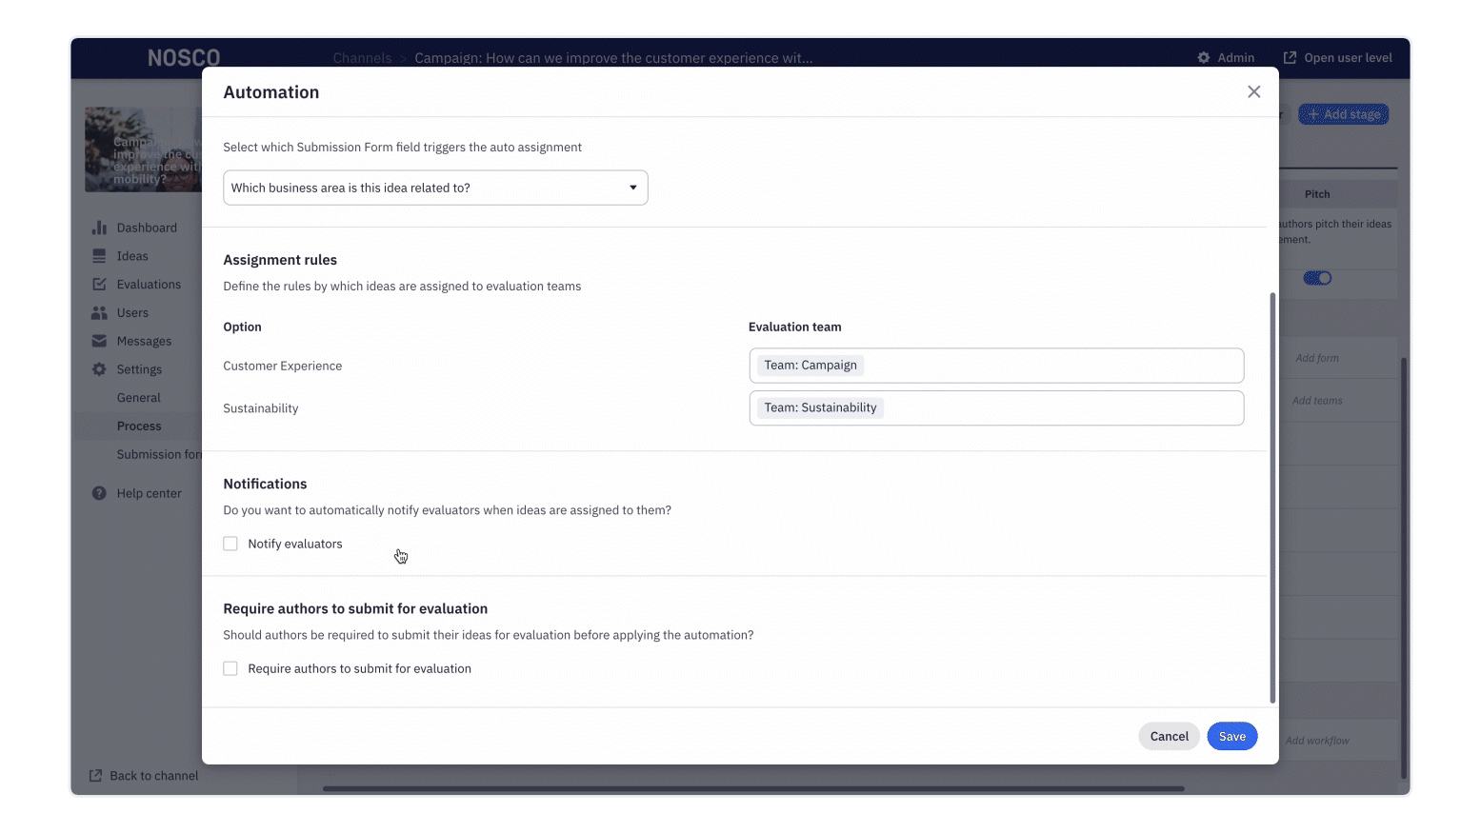Click the Open user level icon

pyautogui.click(x=1289, y=57)
